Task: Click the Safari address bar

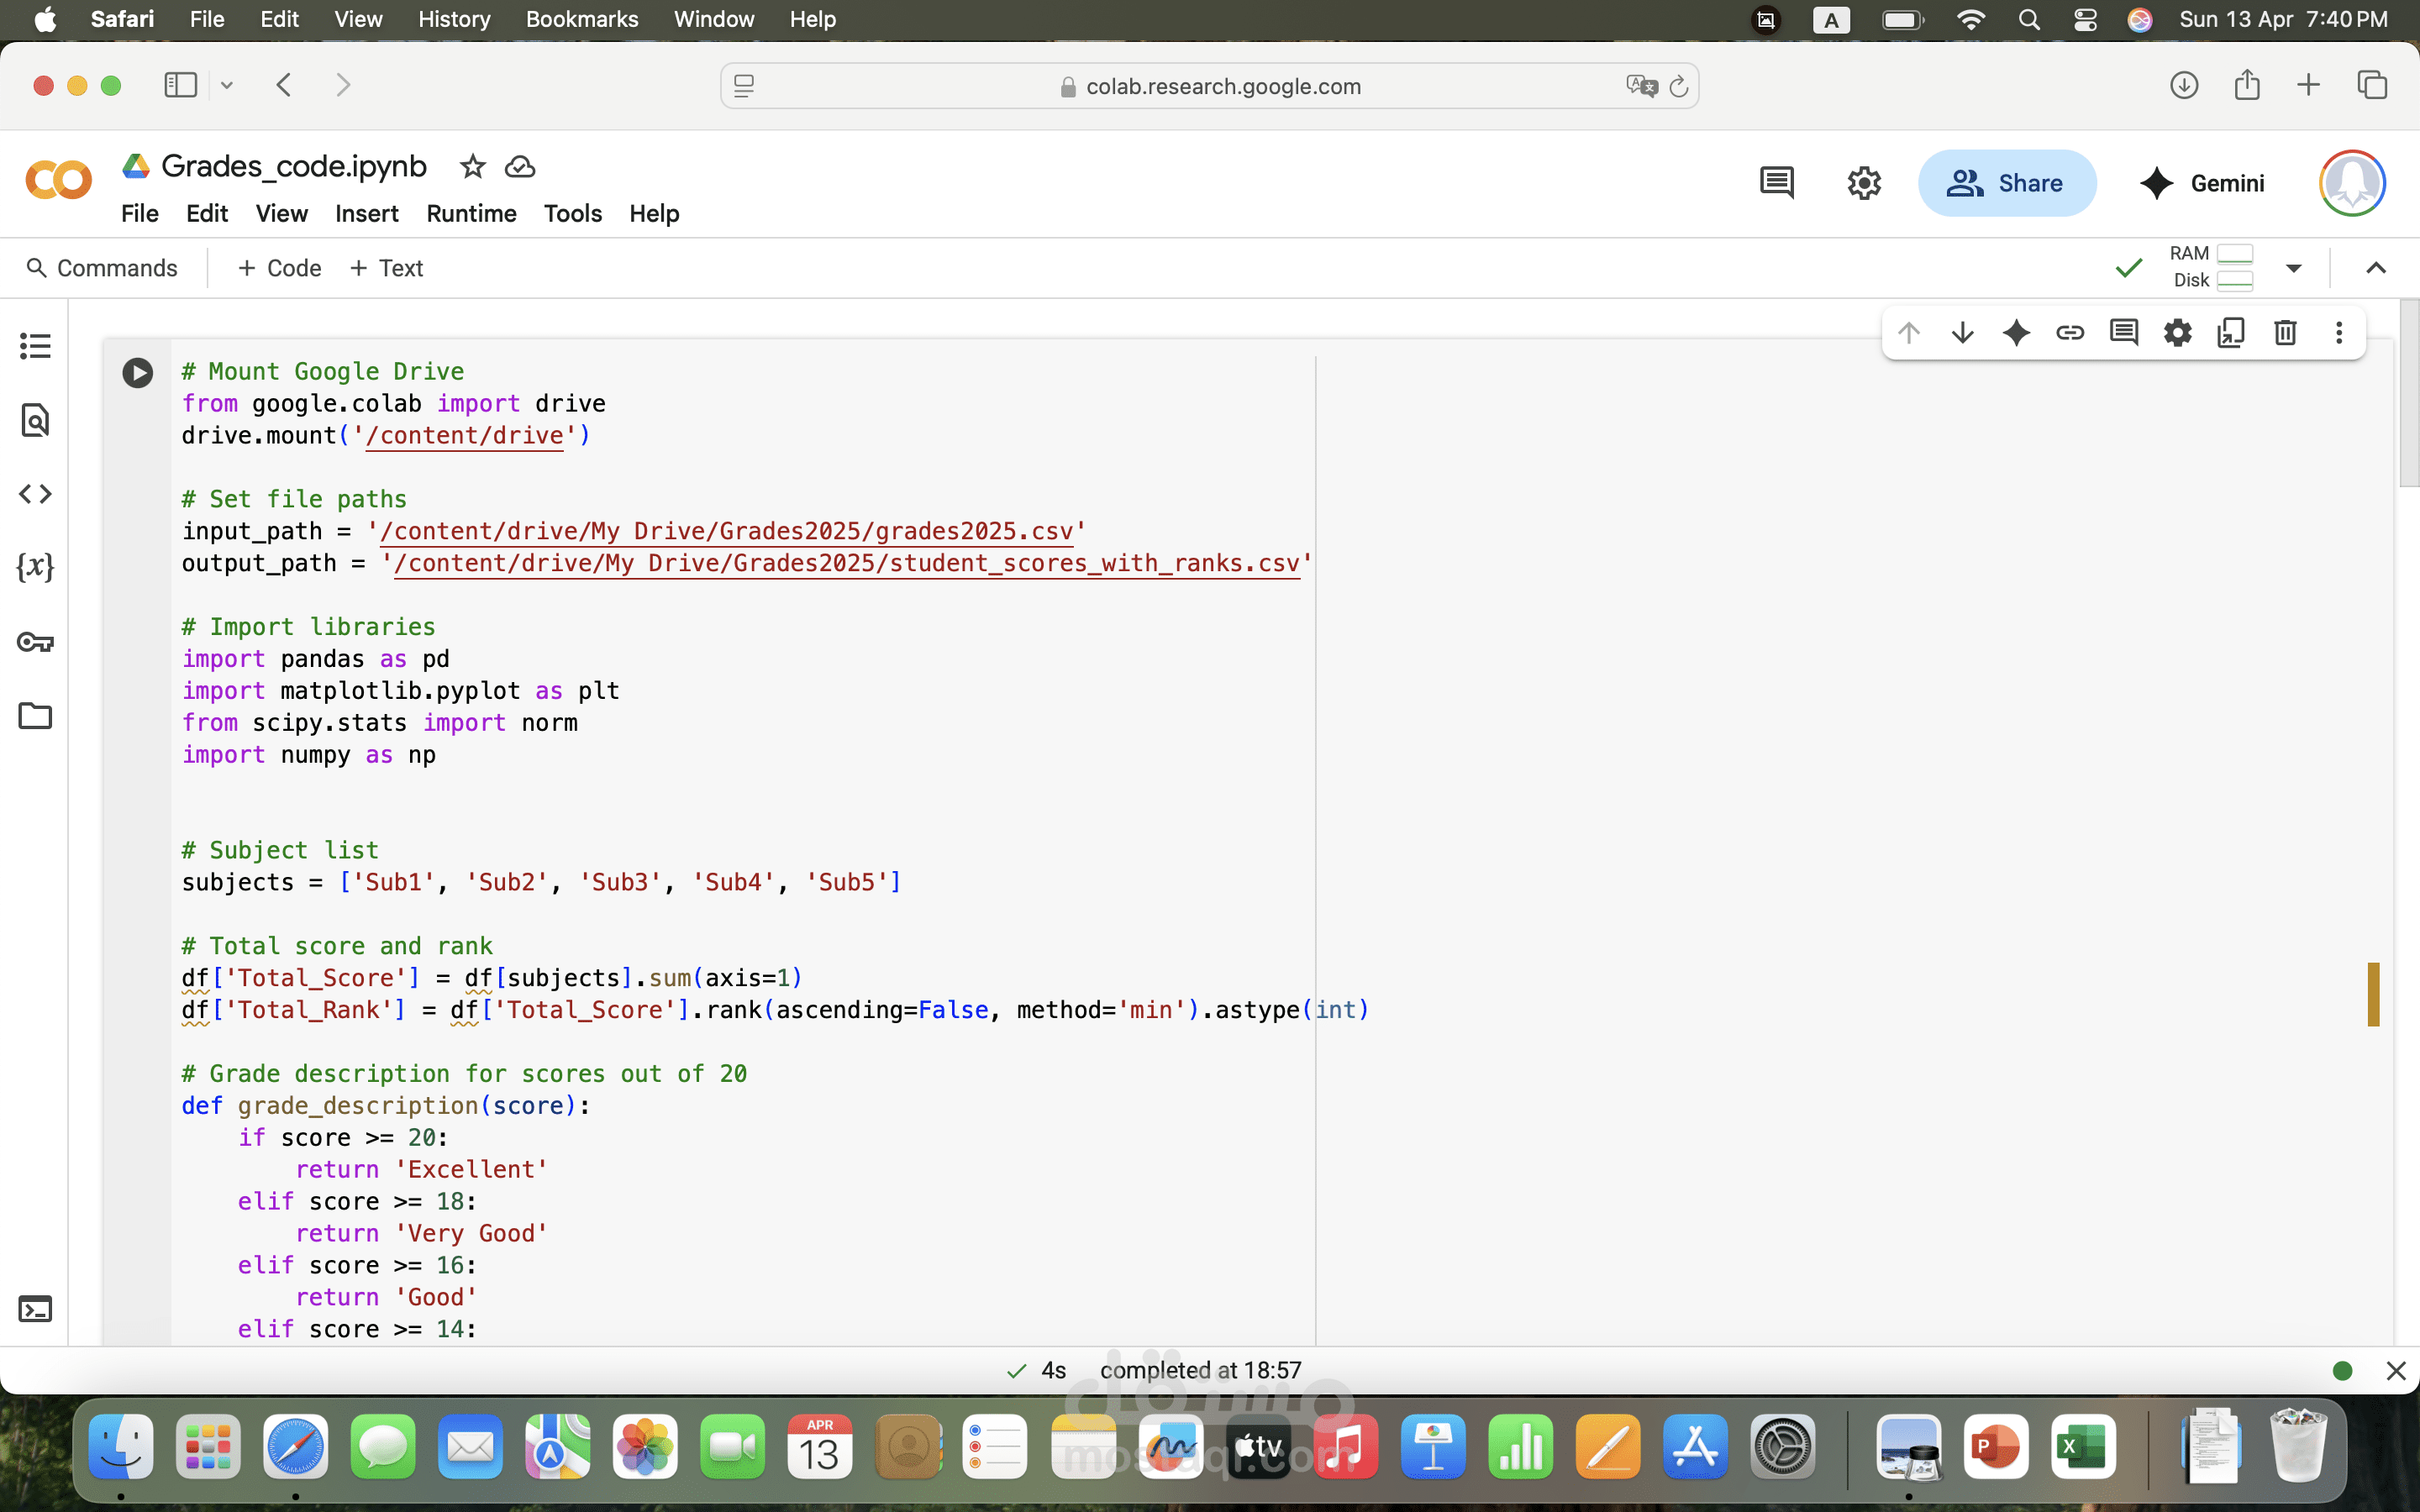Action: 1208,86
